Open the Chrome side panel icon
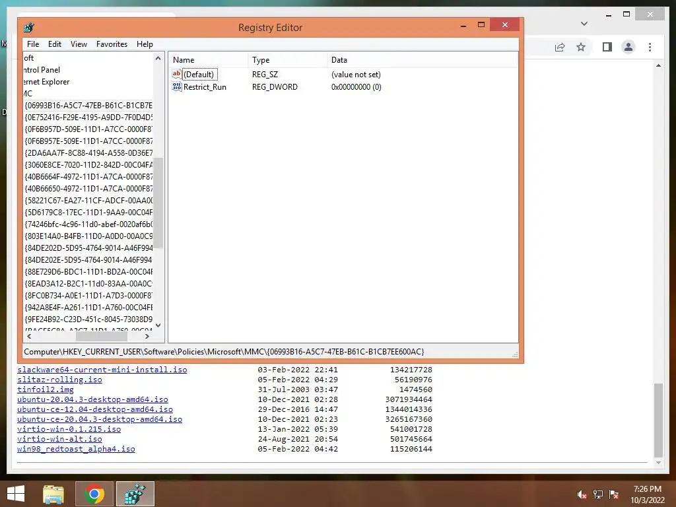676x507 pixels. [x=607, y=47]
